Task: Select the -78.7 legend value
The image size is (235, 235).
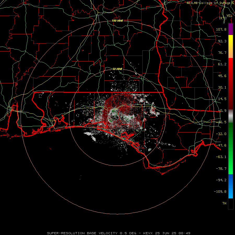Action: 221,169
